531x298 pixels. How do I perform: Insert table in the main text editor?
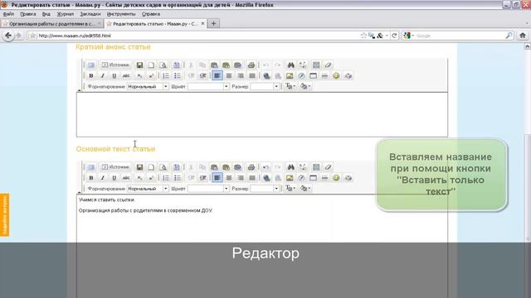[313, 178]
